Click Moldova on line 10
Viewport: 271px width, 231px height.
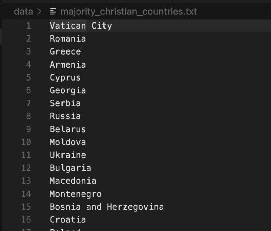click(x=68, y=142)
